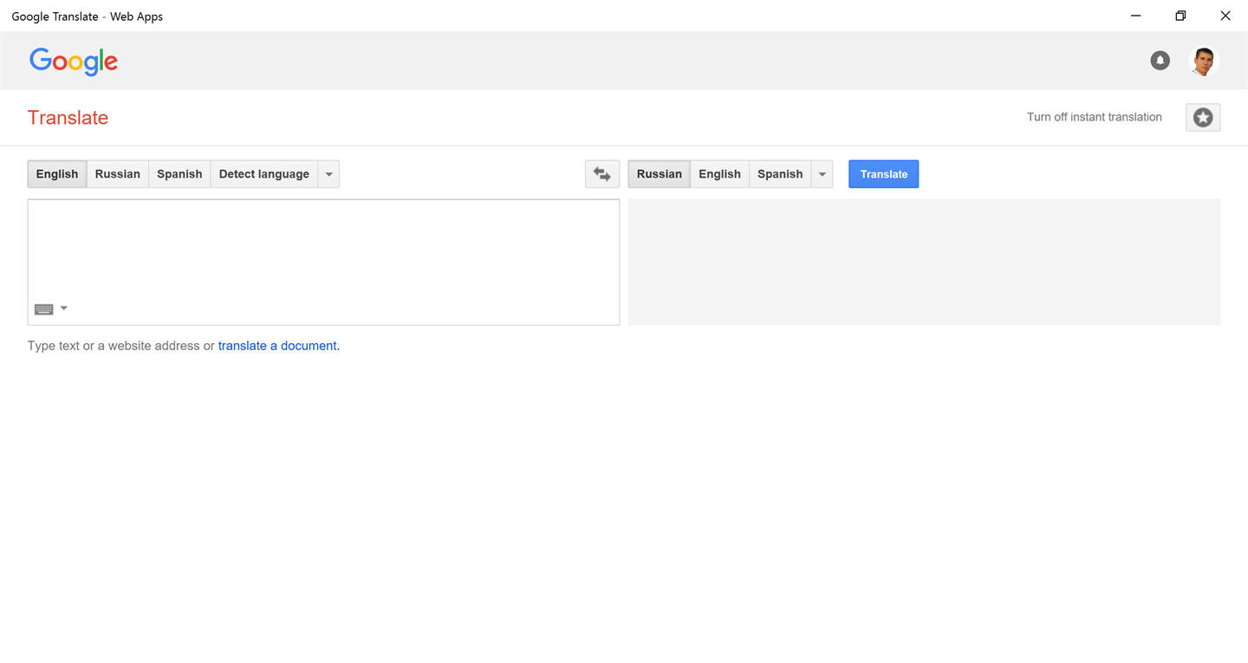Image resolution: width=1248 pixels, height=663 pixels.
Task: Select English target language tab
Action: click(719, 174)
